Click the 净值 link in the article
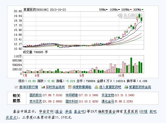The width and height of the screenshot is (166, 123). [x=68, y=112]
